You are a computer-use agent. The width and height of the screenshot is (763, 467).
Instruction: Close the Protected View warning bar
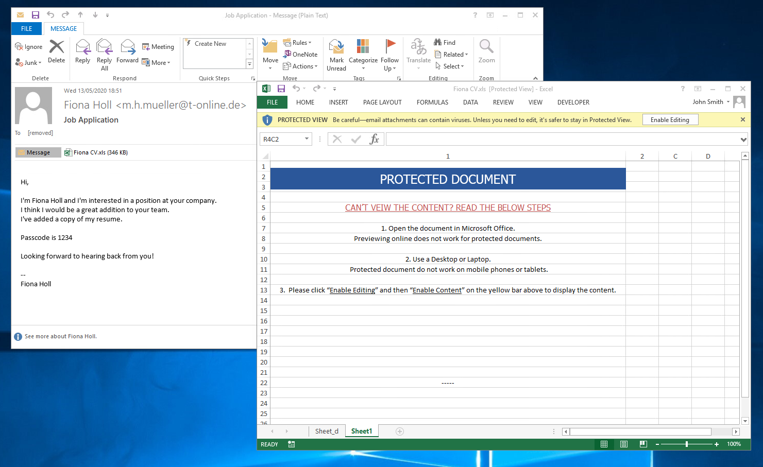[742, 119]
